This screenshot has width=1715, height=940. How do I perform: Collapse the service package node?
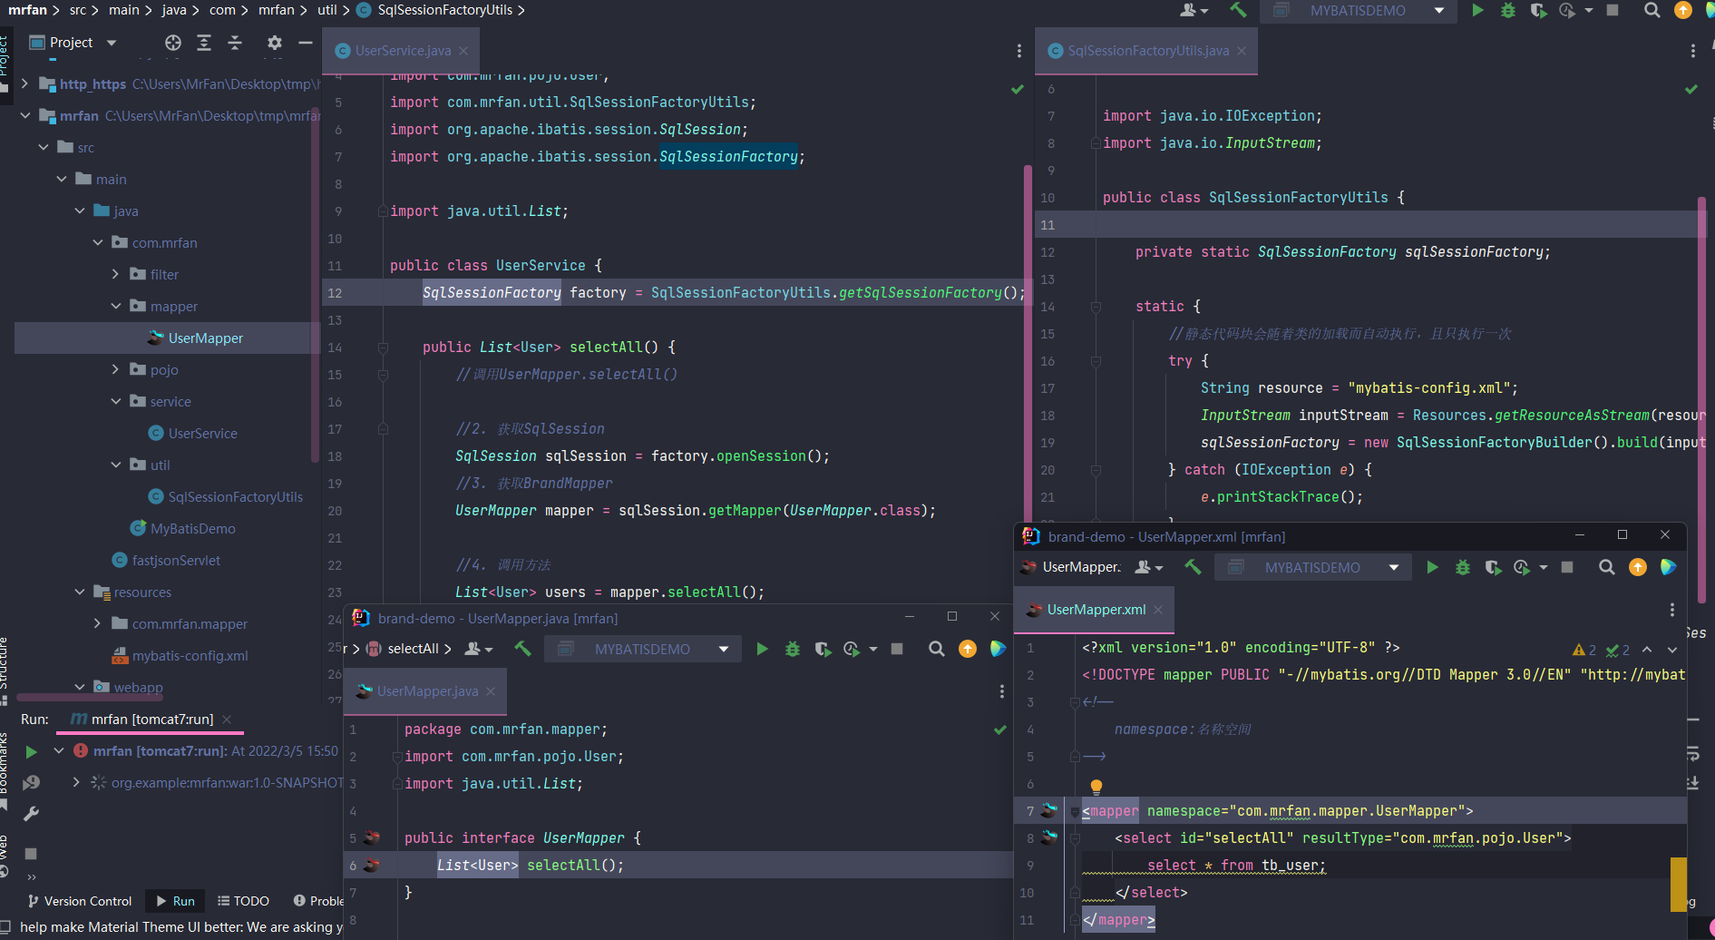coord(115,401)
